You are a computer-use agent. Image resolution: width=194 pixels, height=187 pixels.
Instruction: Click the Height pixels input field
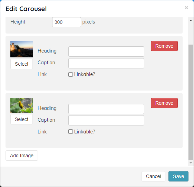coord(67,22)
